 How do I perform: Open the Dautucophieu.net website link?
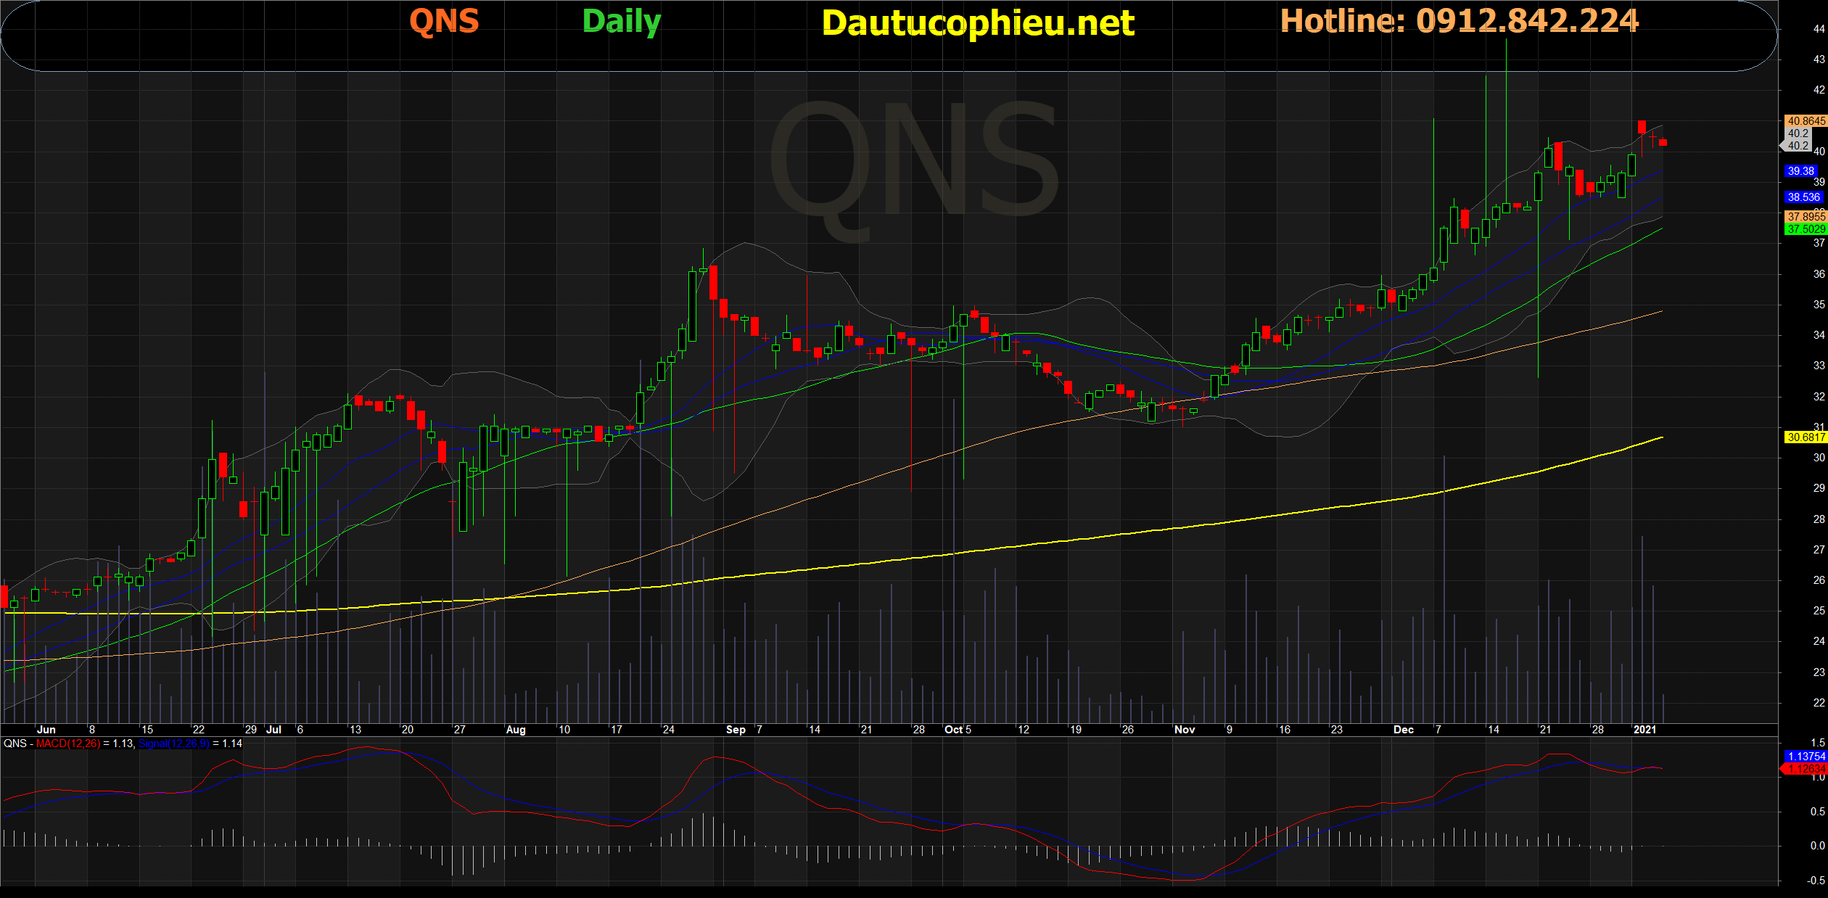978,23
